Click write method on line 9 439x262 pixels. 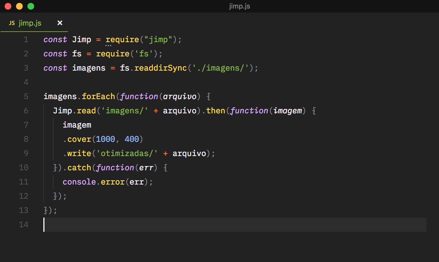pos(79,153)
